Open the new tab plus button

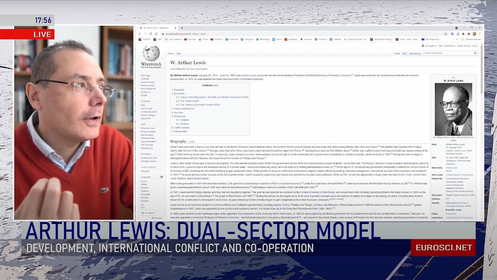182,28
